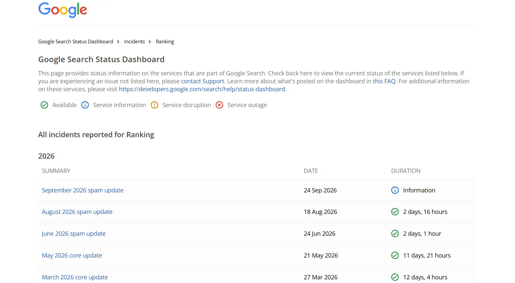
Task: Click the DATE column header
Action: [x=311, y=171]
